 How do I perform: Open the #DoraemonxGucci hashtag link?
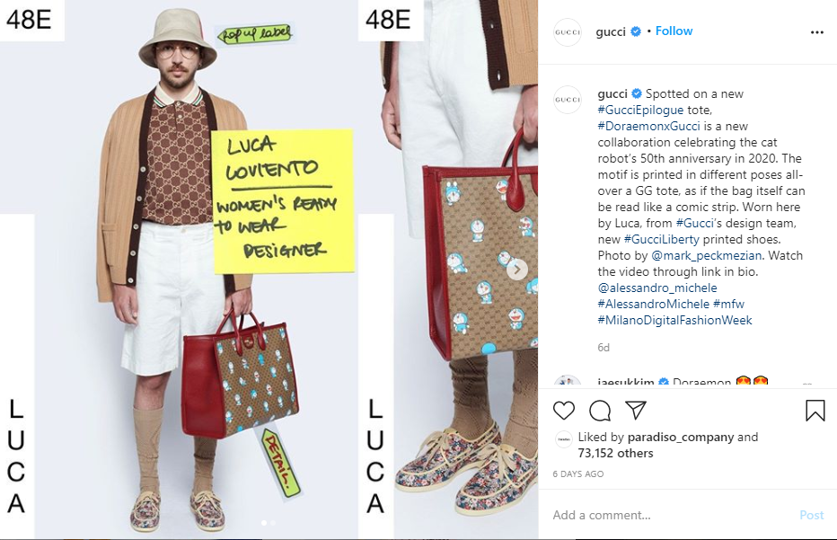coord(648,126)
